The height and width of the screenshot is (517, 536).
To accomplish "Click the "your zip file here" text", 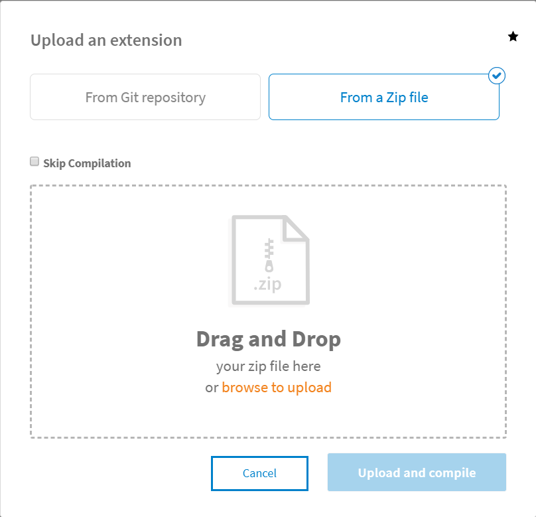I will [268, 366].
